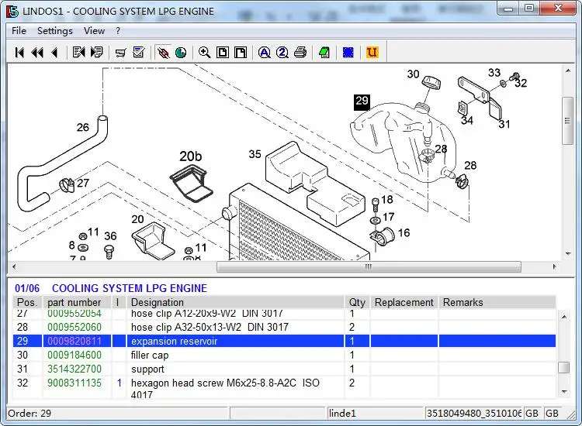The width and height of the screenshot is (582, 426).
Task: Open the File menu
Action: 19,31
